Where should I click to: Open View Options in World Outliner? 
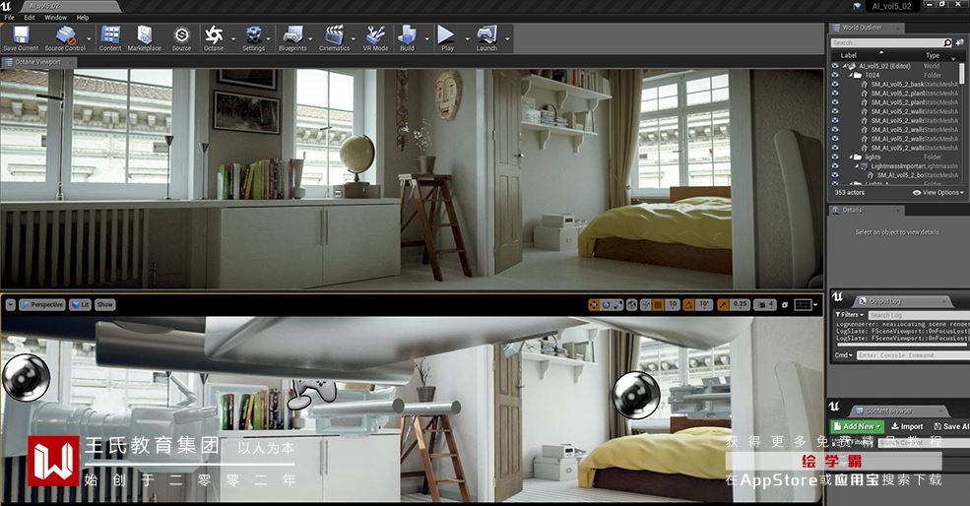[938, 192]
